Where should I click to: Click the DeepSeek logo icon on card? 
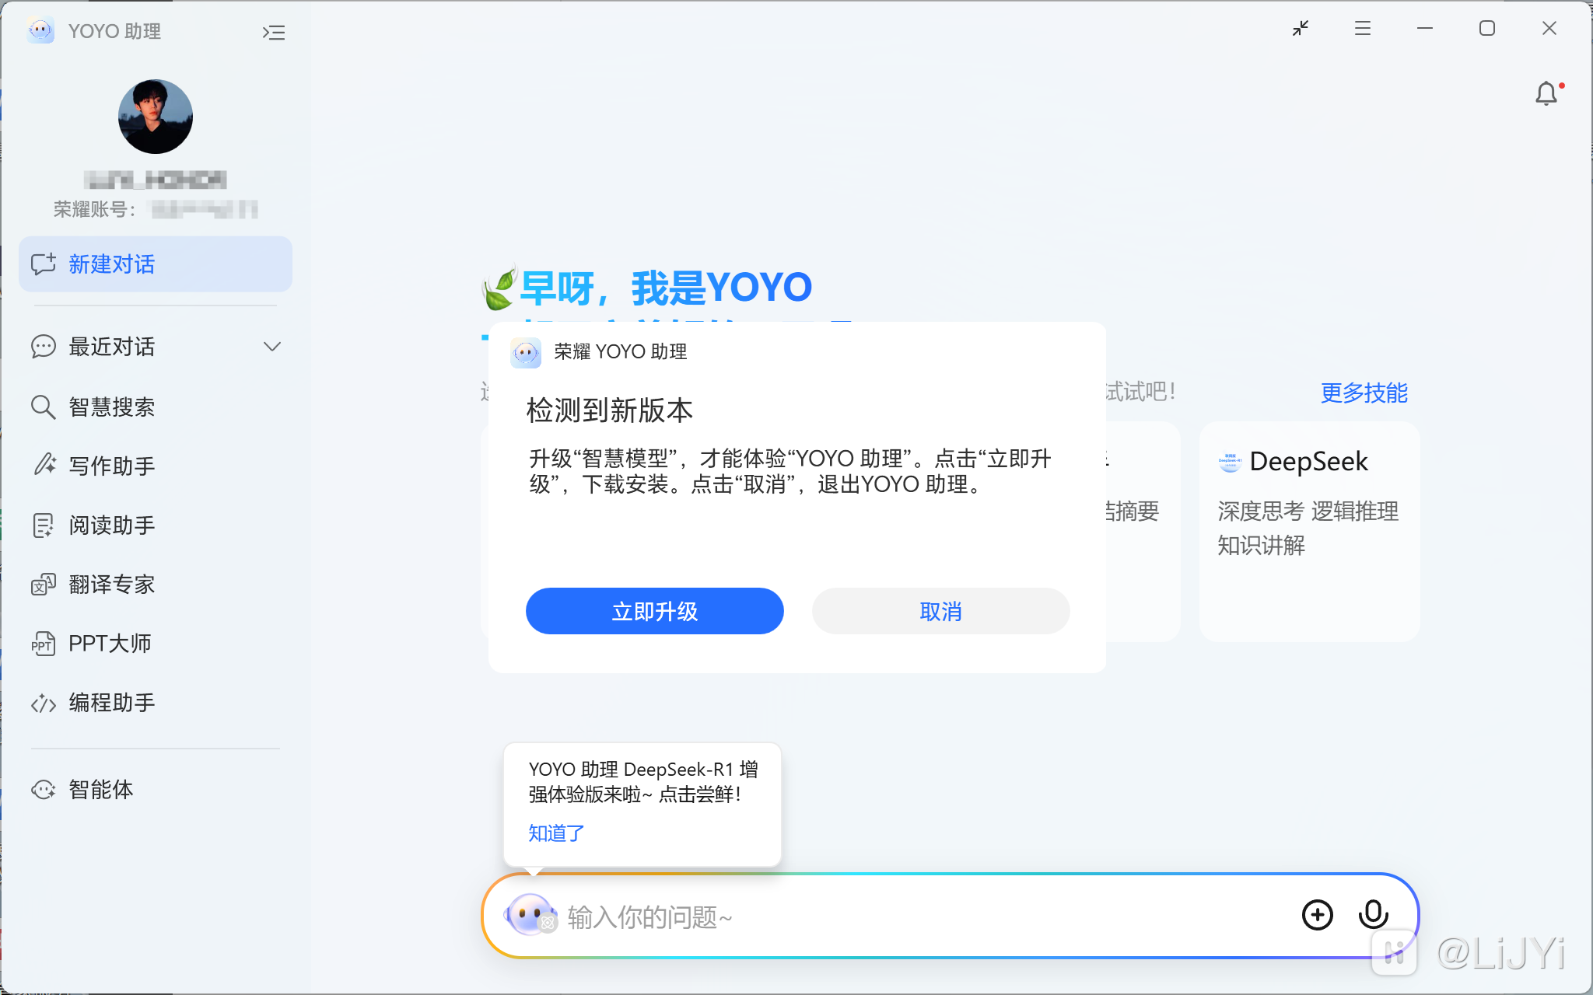pyautogui.click(x=1231, y=462)
